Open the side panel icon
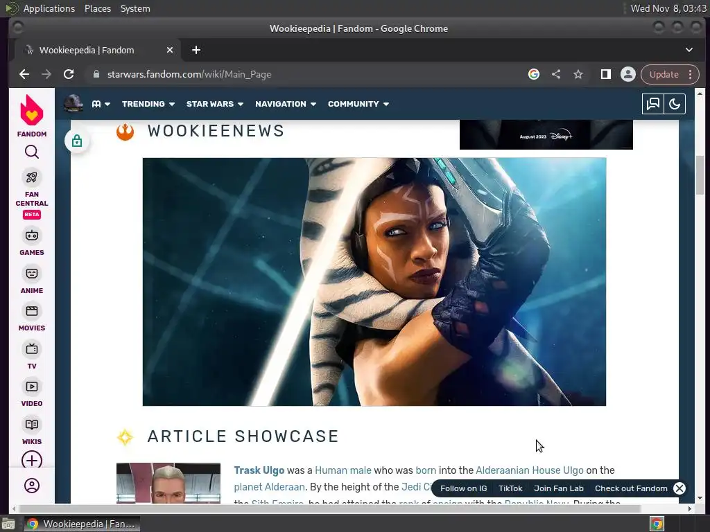The width and height of the screenshot is (710, 532). click(606, 74)
